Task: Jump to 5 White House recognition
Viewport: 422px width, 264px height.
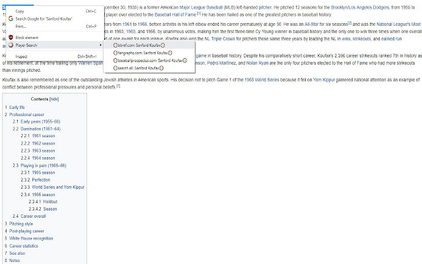Action: (x=29, y=239)
